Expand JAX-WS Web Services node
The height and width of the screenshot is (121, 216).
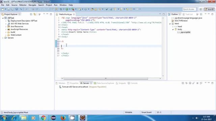[x=6, y=24]
